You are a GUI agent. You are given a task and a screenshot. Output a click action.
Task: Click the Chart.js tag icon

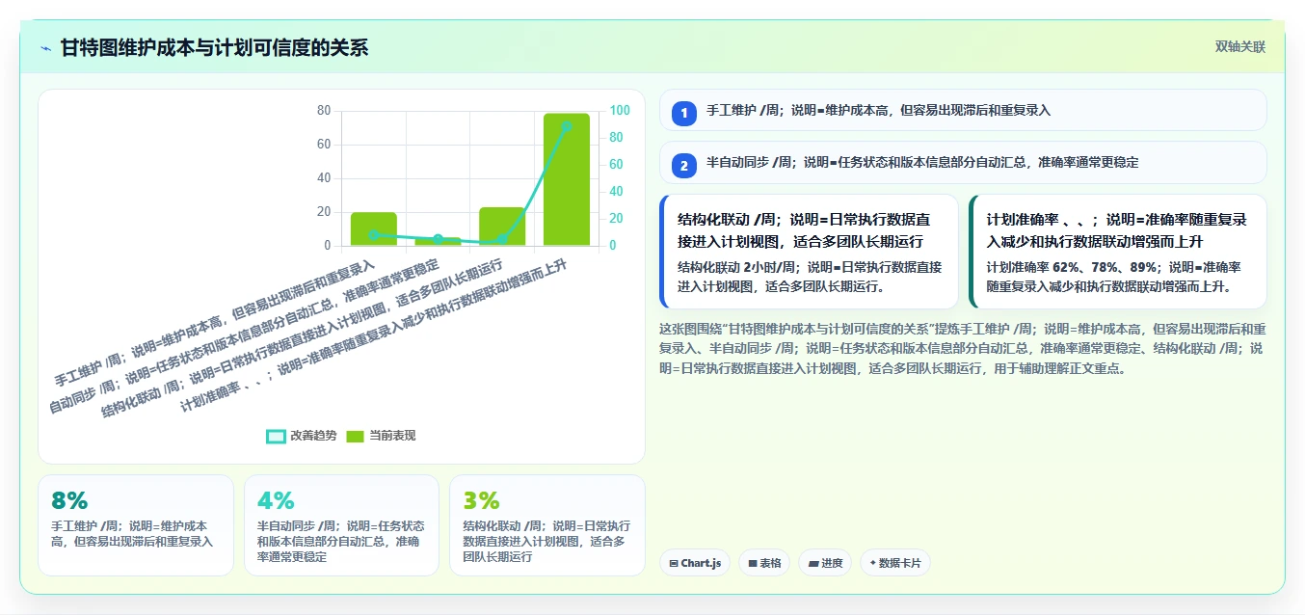click(674, 563)
